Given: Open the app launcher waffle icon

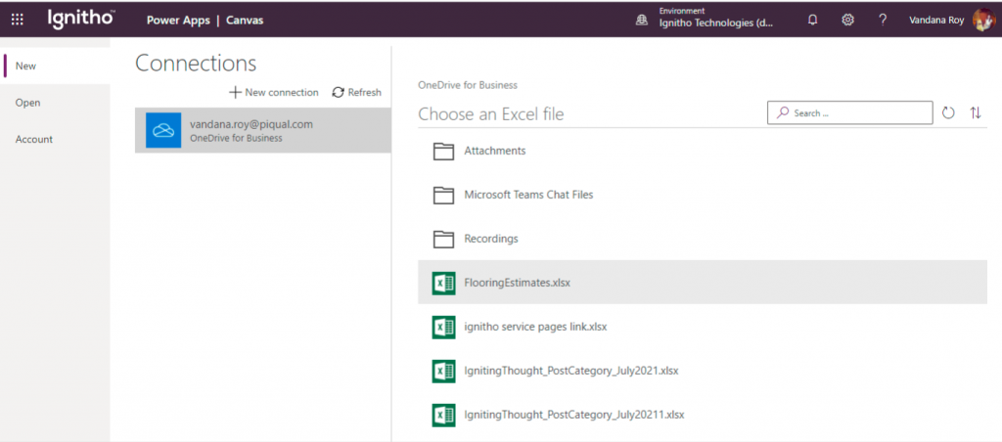Looking at the screenshot, I should click(18, 20).
